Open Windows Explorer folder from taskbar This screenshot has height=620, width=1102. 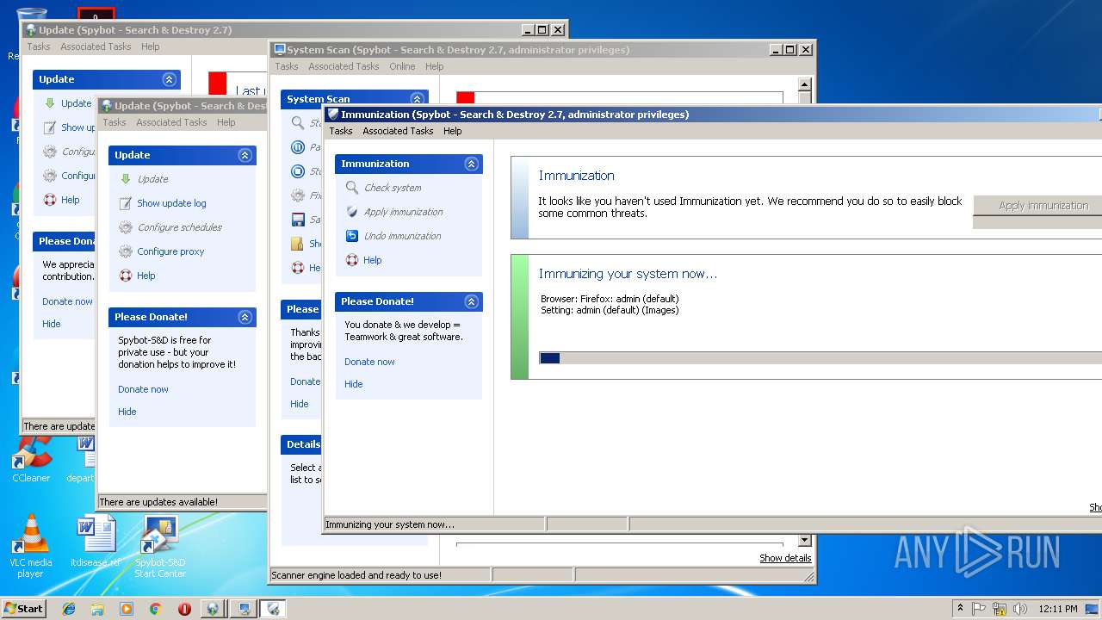(x=97, y=609)
